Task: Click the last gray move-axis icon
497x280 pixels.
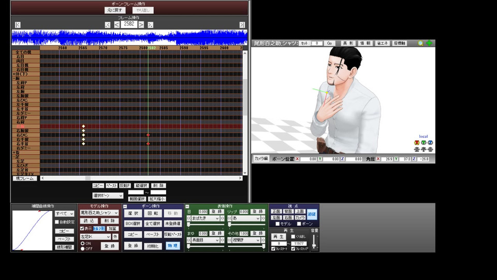Action: (x=430, y=149)
